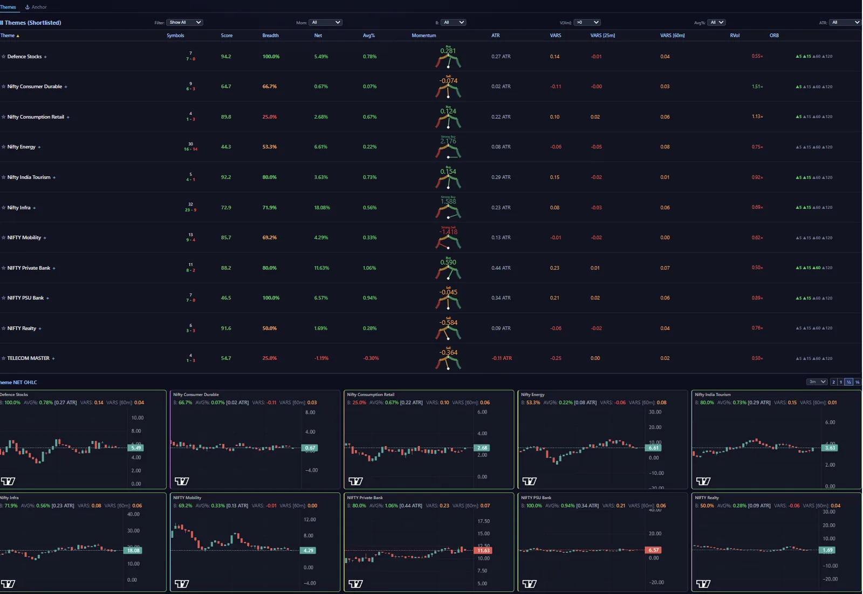863x594 pixels.
Task: Sort by the Theme column header
Action: pyautogui.click(x=9, y=36)
